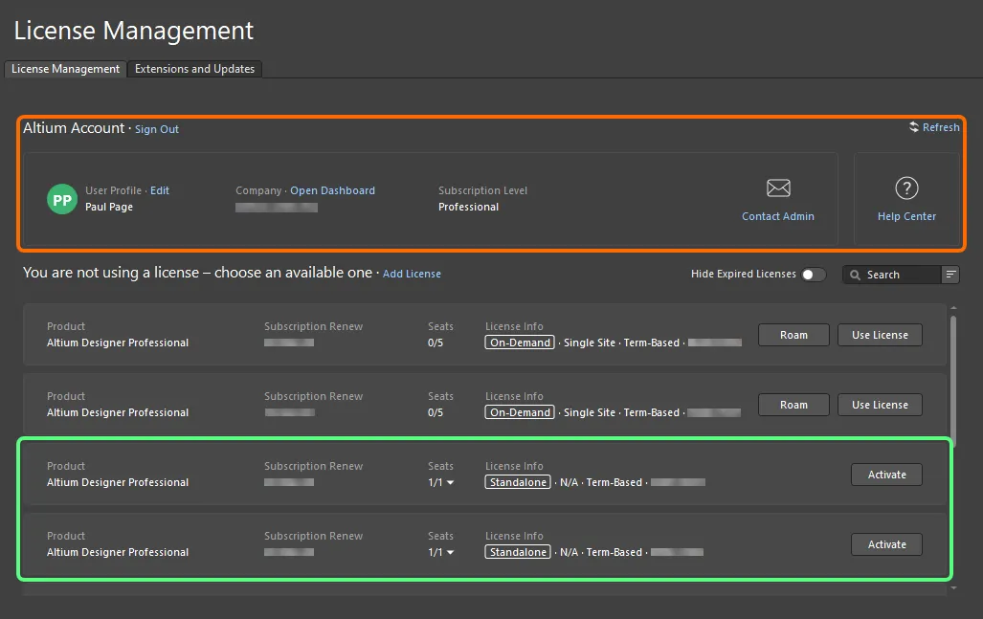Select the user name "Paul Page"
This screenshot has height=619, width=983.
(x=109, y=207)
